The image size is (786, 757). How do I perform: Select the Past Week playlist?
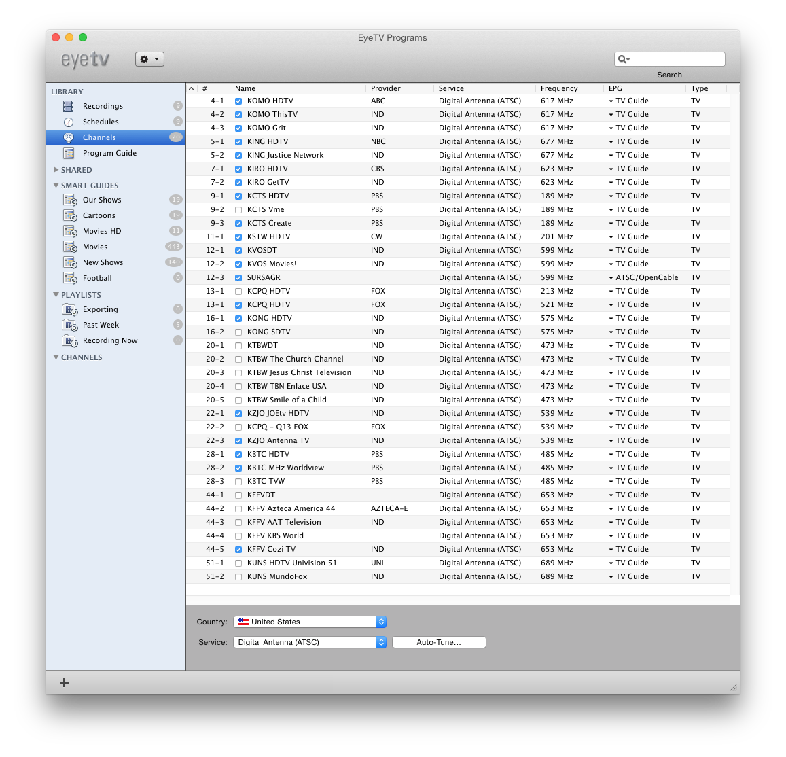pos(115,325)
